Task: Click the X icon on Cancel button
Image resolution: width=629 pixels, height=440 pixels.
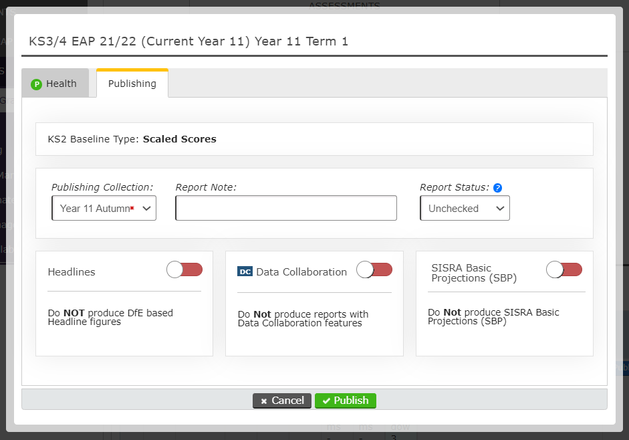Action: pyautogui.click(x=264, y=401)
